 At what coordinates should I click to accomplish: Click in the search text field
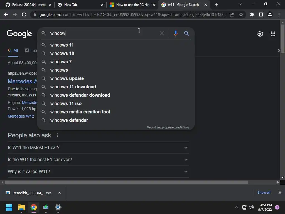[104, 33]
